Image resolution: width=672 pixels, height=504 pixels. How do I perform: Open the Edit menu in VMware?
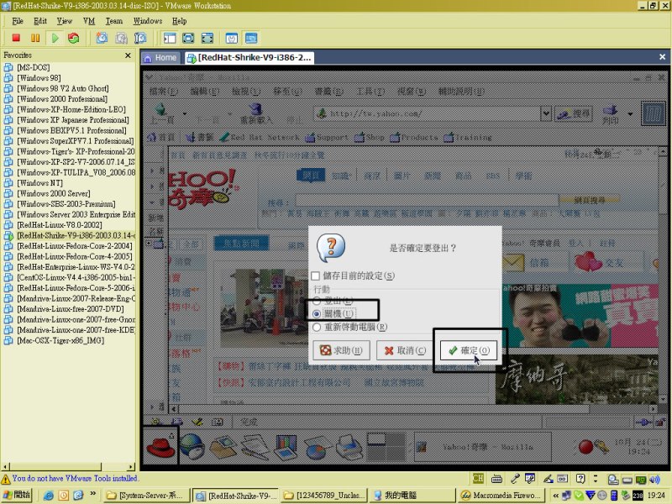click(40, 21)
